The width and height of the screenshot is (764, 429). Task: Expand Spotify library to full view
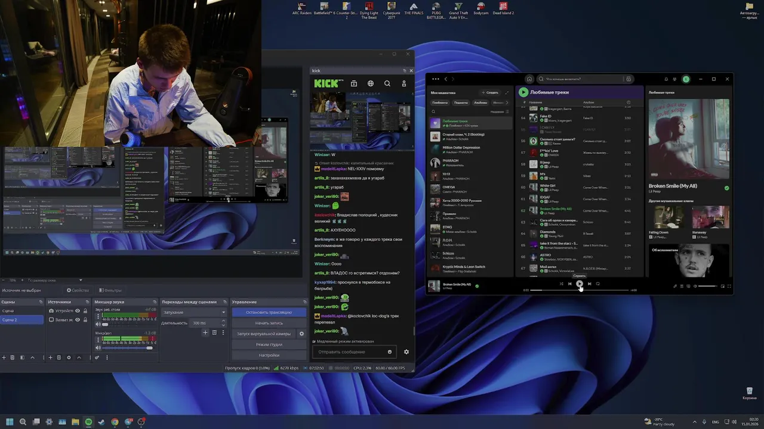click(x=507, y=92)
